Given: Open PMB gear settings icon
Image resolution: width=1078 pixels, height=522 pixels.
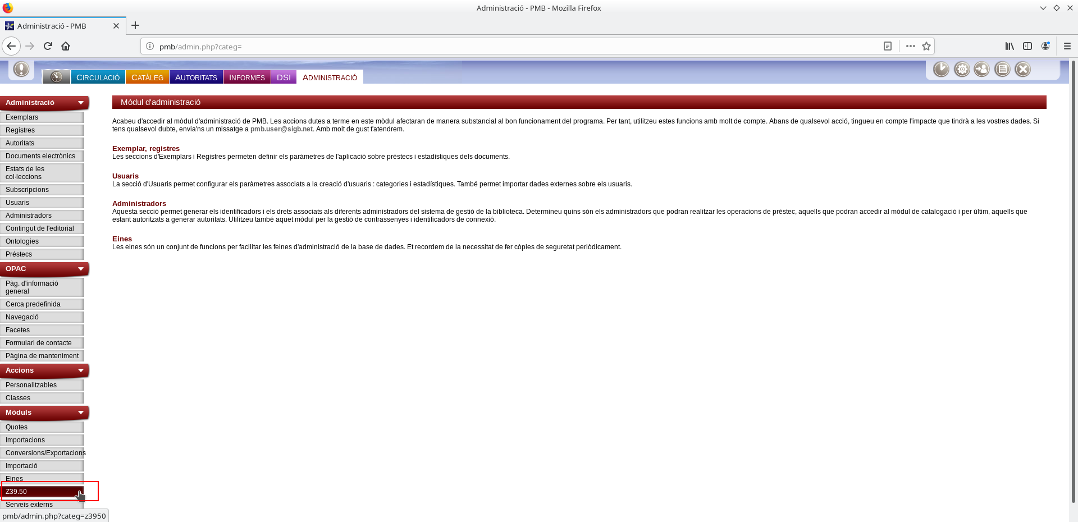Looking at the screenshot, I should tap(962, 69).
